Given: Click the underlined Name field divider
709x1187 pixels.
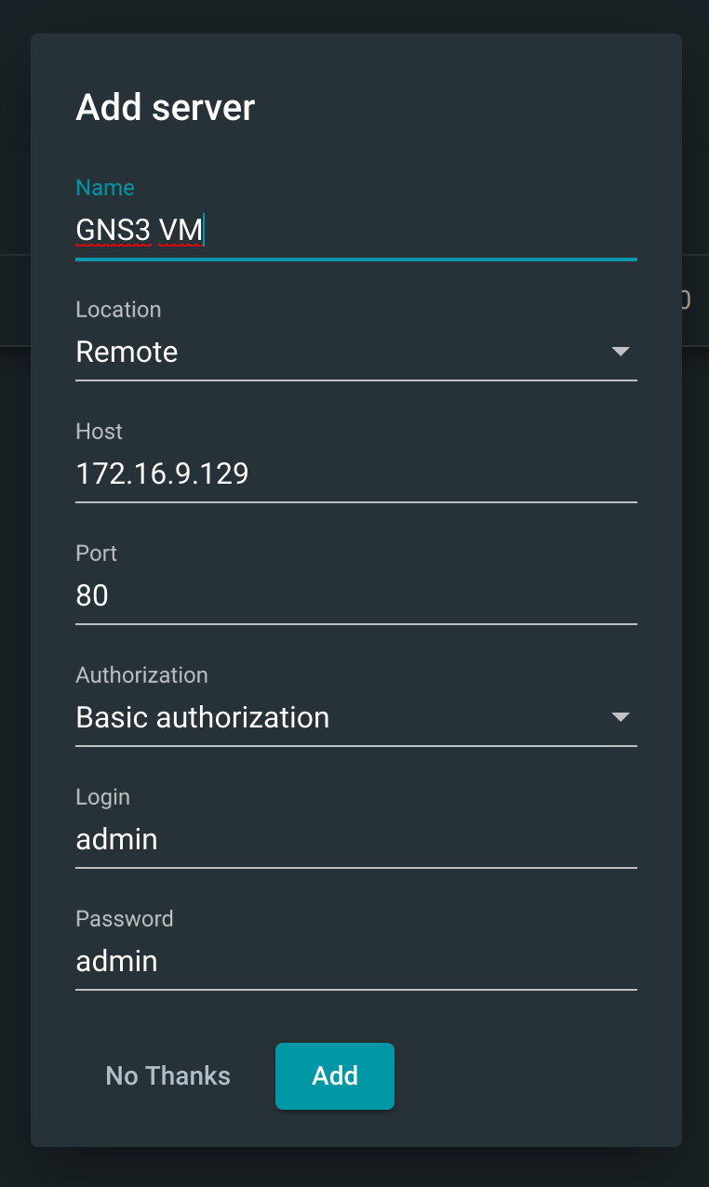Looking at the screenshot, I should (356, 260).
